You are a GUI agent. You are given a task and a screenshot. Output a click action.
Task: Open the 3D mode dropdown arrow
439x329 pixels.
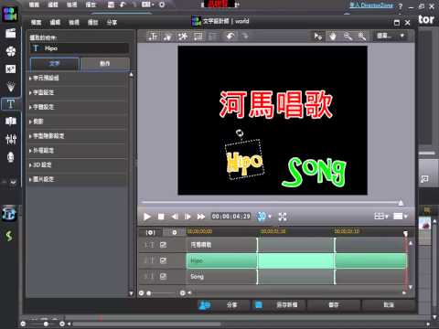tap(270, 217)
